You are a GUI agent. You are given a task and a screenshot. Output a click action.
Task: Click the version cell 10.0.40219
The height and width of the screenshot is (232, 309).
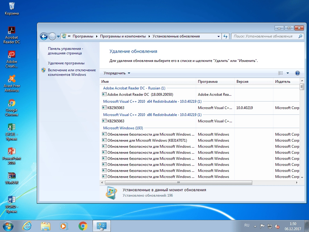click(244, 108)
